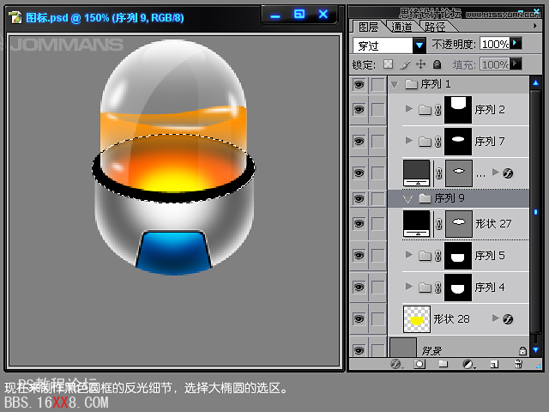Expand the 序列 2 group
Screen dimensions: 549x412
tap(408, 109)
